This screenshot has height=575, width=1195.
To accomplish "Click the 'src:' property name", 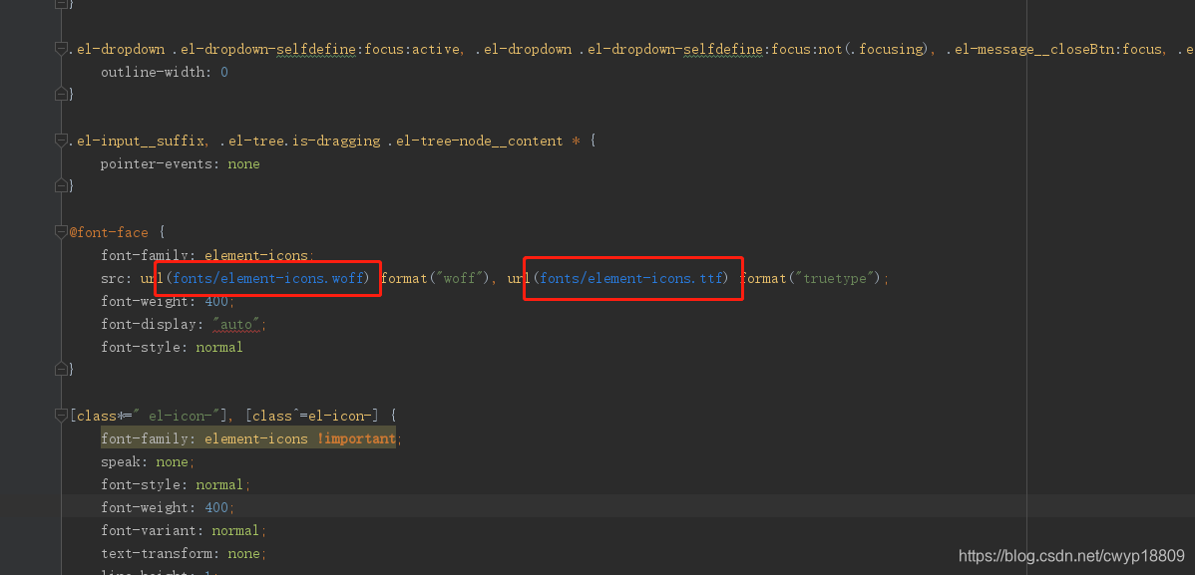I will click(117, 279).
